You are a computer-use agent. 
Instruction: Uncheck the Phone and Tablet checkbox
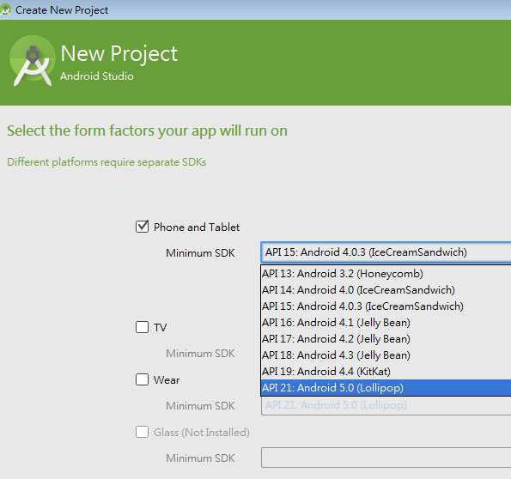[x=142, y=227]
